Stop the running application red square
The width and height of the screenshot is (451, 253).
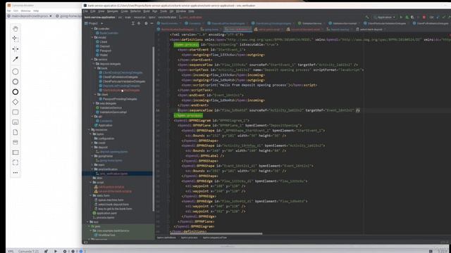[x=424, y=17]
